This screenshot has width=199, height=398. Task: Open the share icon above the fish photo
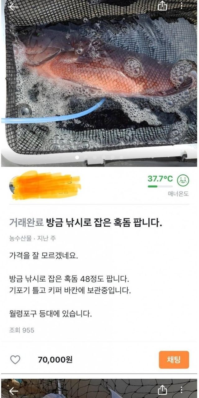click(163, 6)
